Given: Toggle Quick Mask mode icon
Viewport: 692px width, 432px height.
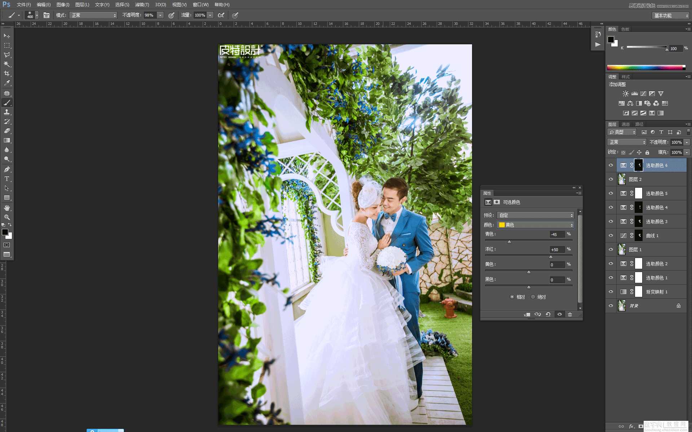Looking at the screenshot, I should point(6,245).
